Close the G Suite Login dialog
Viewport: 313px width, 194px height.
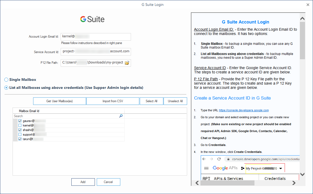pos(308,5)
